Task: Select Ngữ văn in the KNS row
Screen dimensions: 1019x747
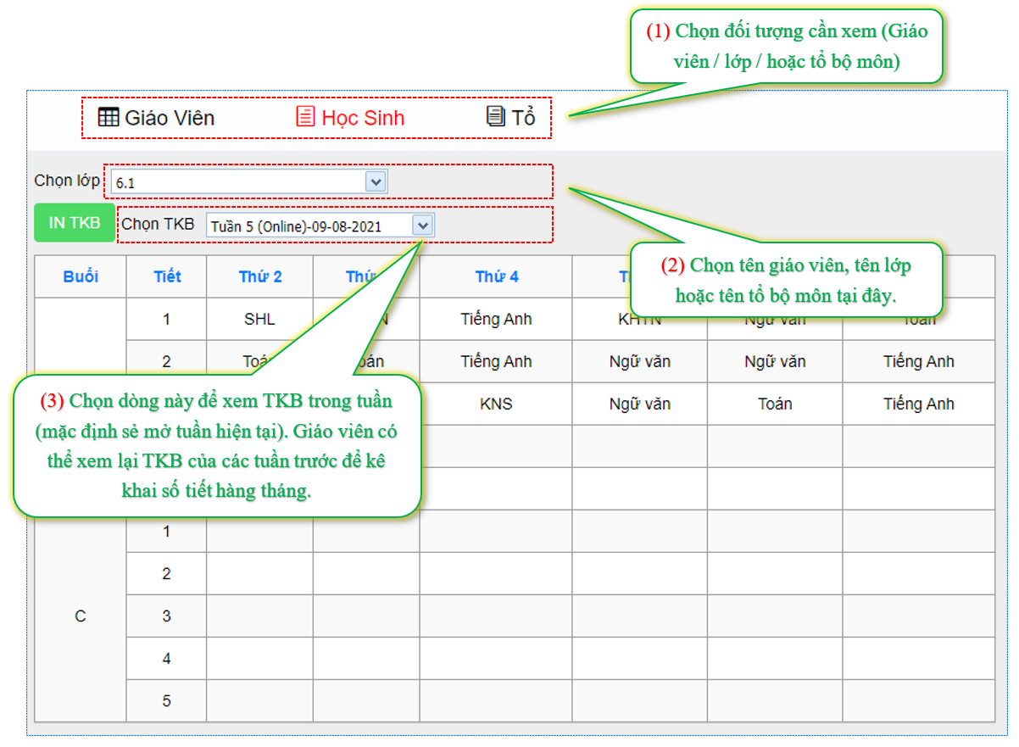Action: tap(640, 404)
